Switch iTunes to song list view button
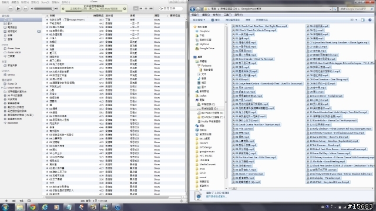Viewport: 376px width, 211px height. [x=136, y=9]
